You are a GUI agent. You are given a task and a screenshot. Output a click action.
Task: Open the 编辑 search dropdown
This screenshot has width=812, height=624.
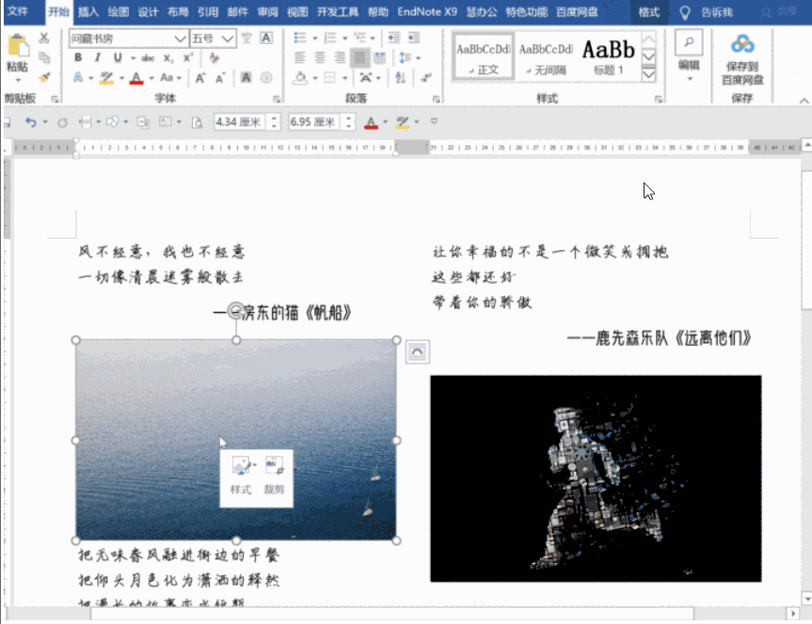(689, 57)
